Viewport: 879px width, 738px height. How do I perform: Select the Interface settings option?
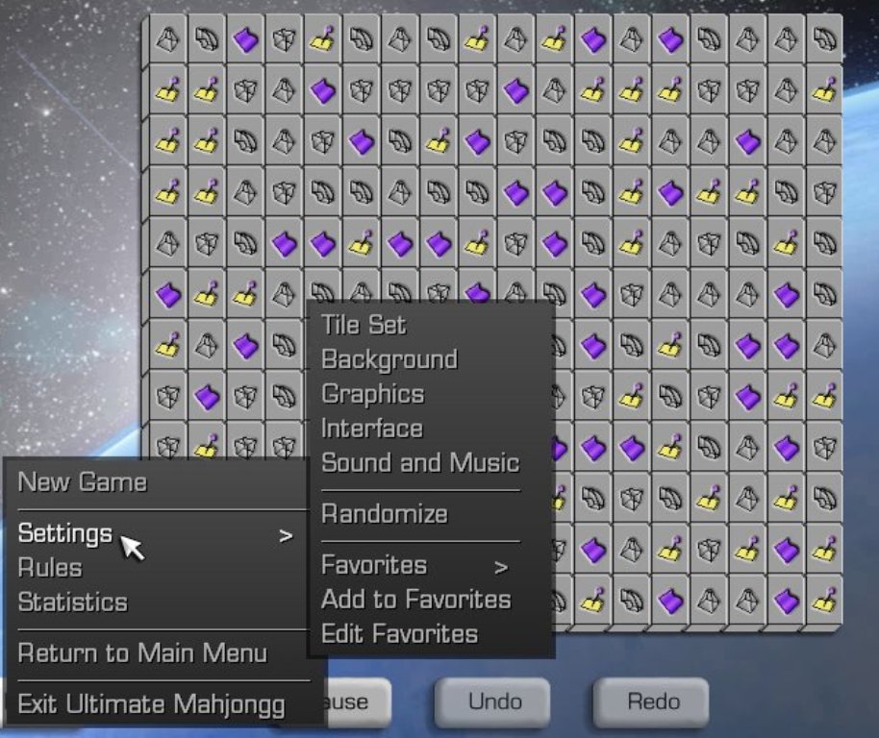372,429
